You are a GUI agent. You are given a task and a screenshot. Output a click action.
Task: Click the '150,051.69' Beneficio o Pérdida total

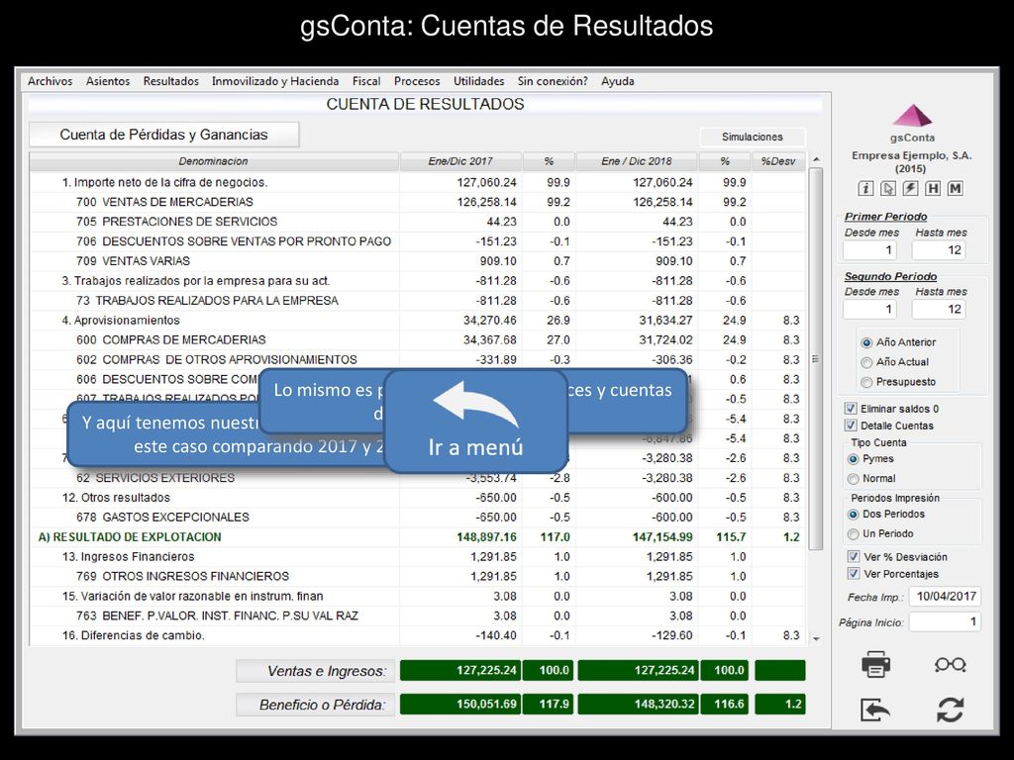tap(460, 704)
